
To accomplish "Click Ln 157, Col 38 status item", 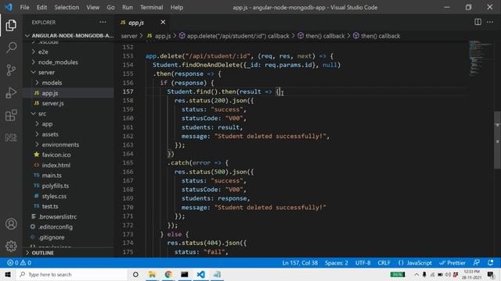I will [x=300, y=263].
